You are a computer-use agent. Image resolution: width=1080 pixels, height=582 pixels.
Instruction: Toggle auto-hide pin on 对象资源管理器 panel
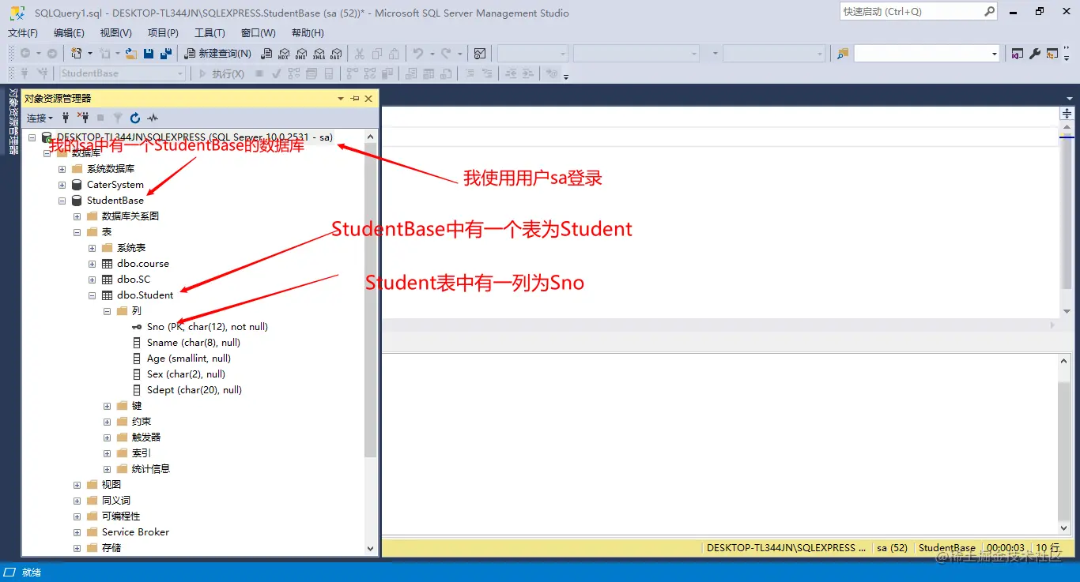pyautogui.click(x=355, y=98)
